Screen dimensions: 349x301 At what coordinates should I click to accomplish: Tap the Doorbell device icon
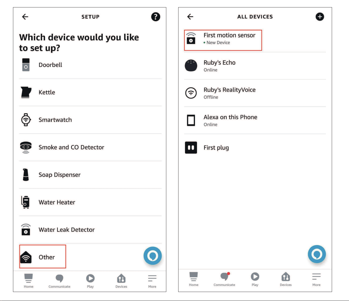tap(26, 65)
